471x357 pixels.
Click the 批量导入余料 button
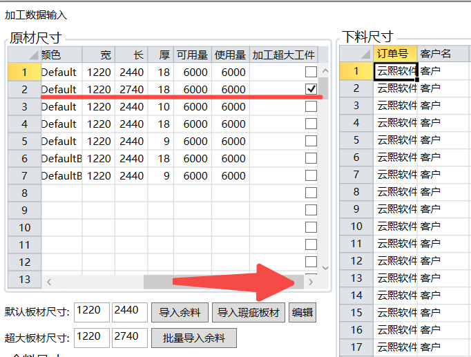[x=193, y=338]
